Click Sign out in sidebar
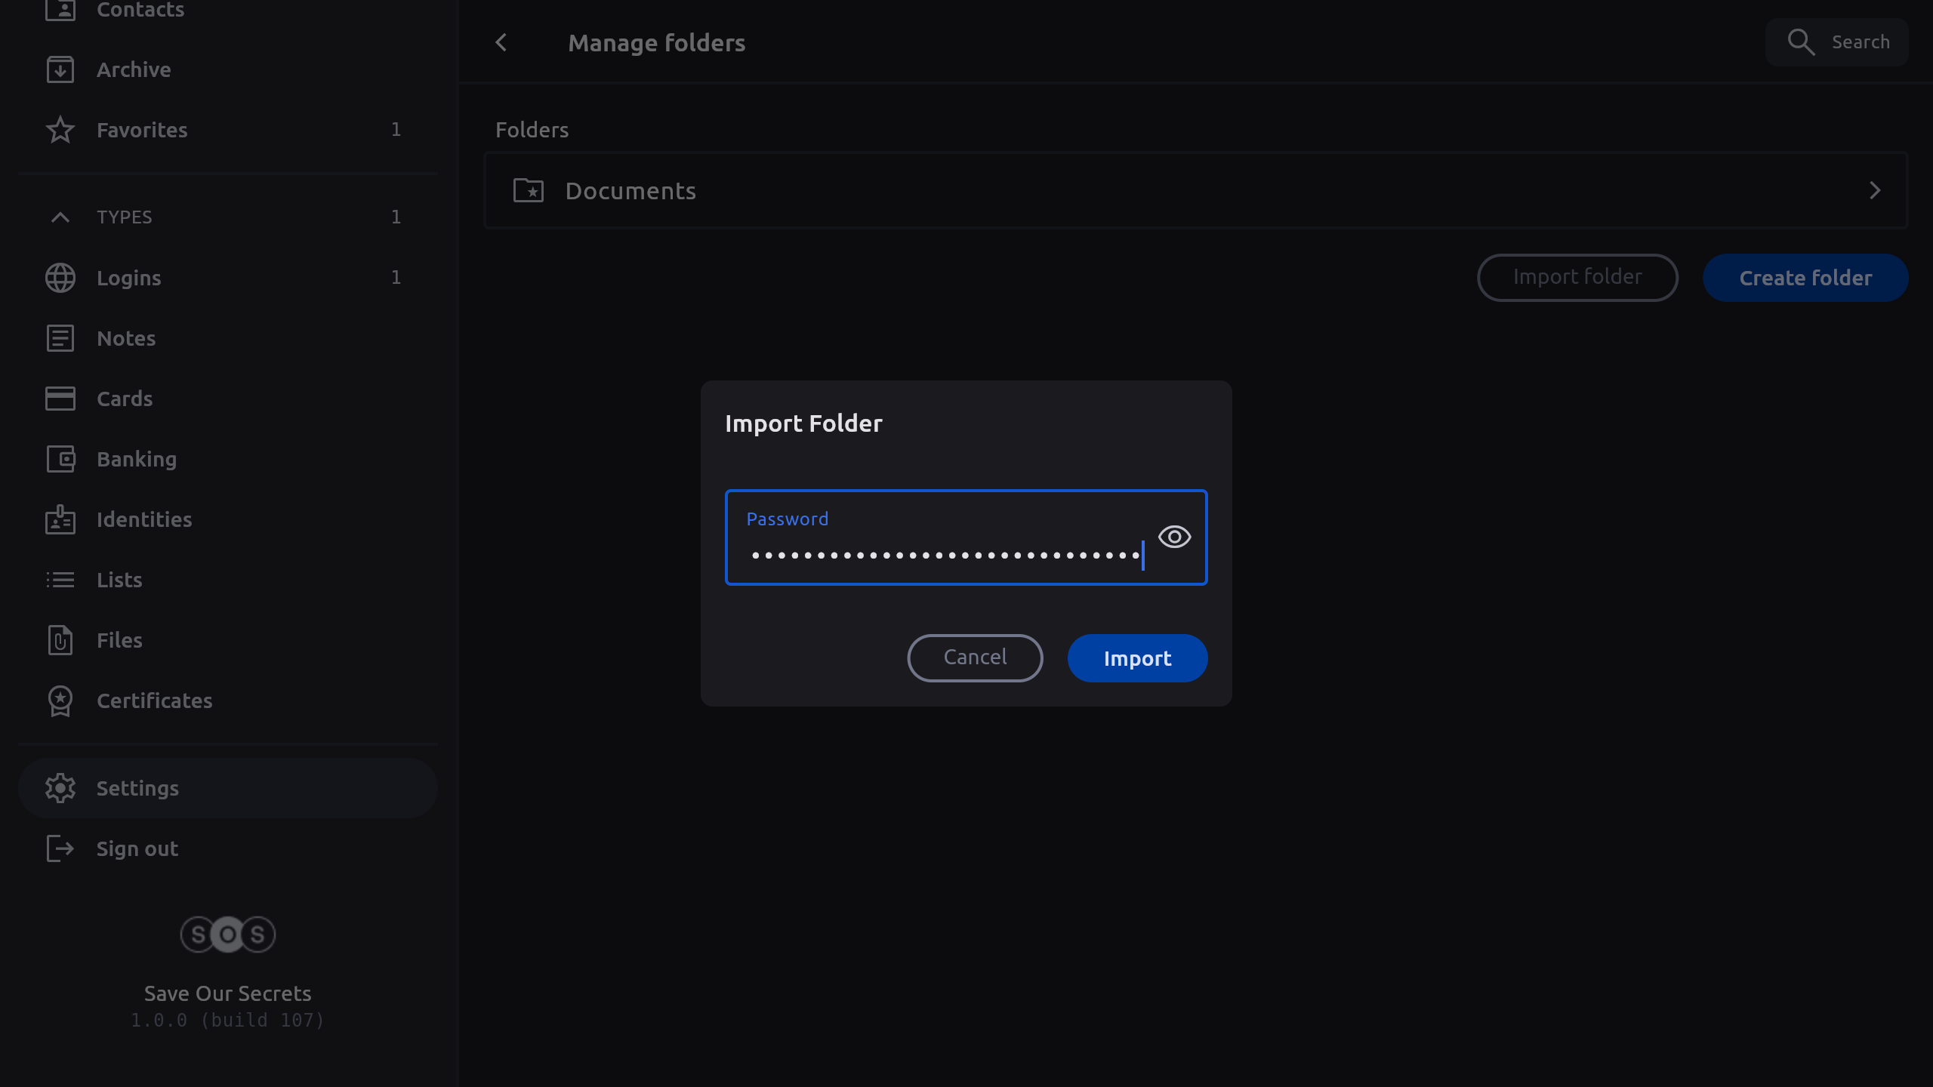The width and height of the screenshot is (1933, 1087). pyautogui.click(x=137, y=848)
